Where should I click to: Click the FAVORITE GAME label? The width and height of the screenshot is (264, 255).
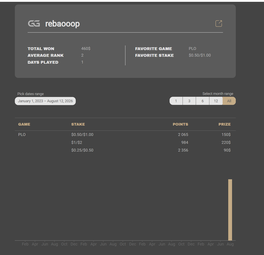point(153,49)
